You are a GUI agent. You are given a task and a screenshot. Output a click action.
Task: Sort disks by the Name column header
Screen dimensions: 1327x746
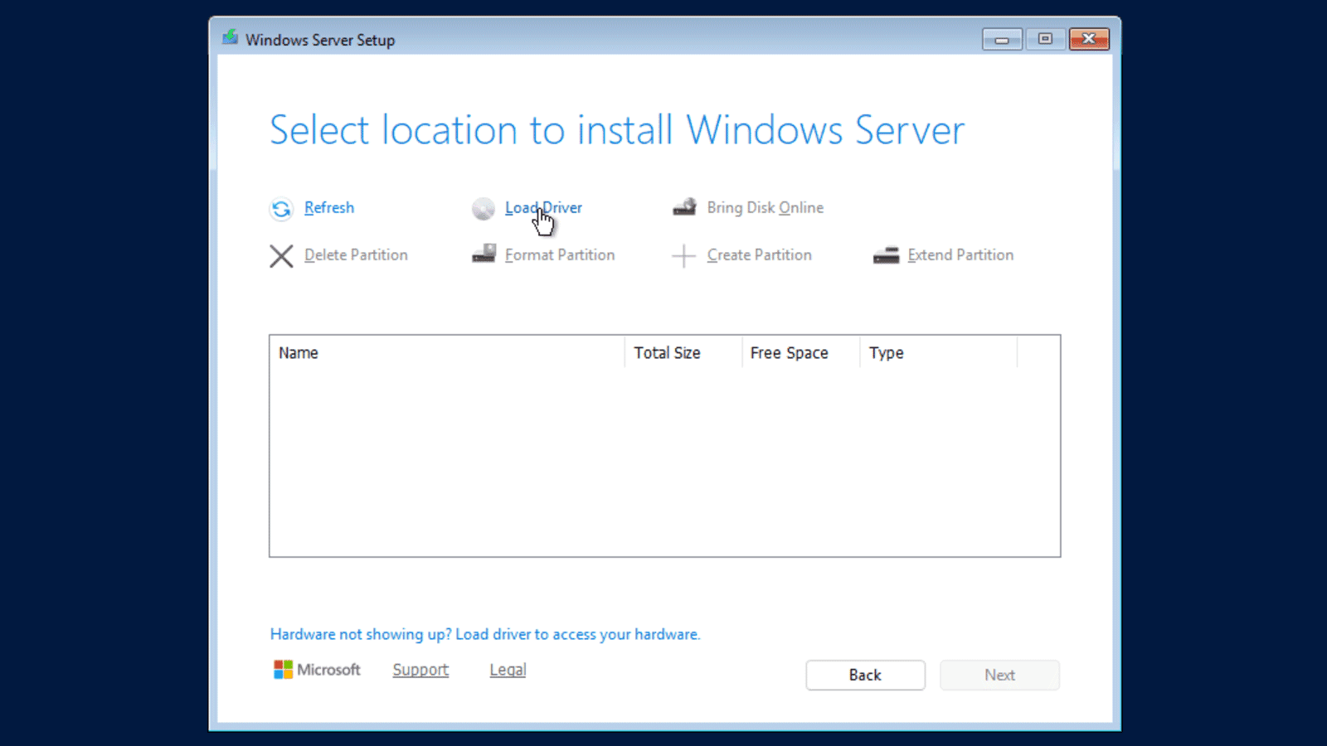click(x=447, y=352)
